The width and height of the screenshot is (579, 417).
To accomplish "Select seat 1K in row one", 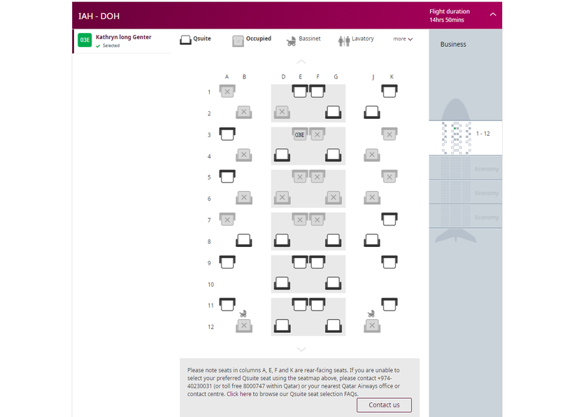I will click(x=389, y=90).
